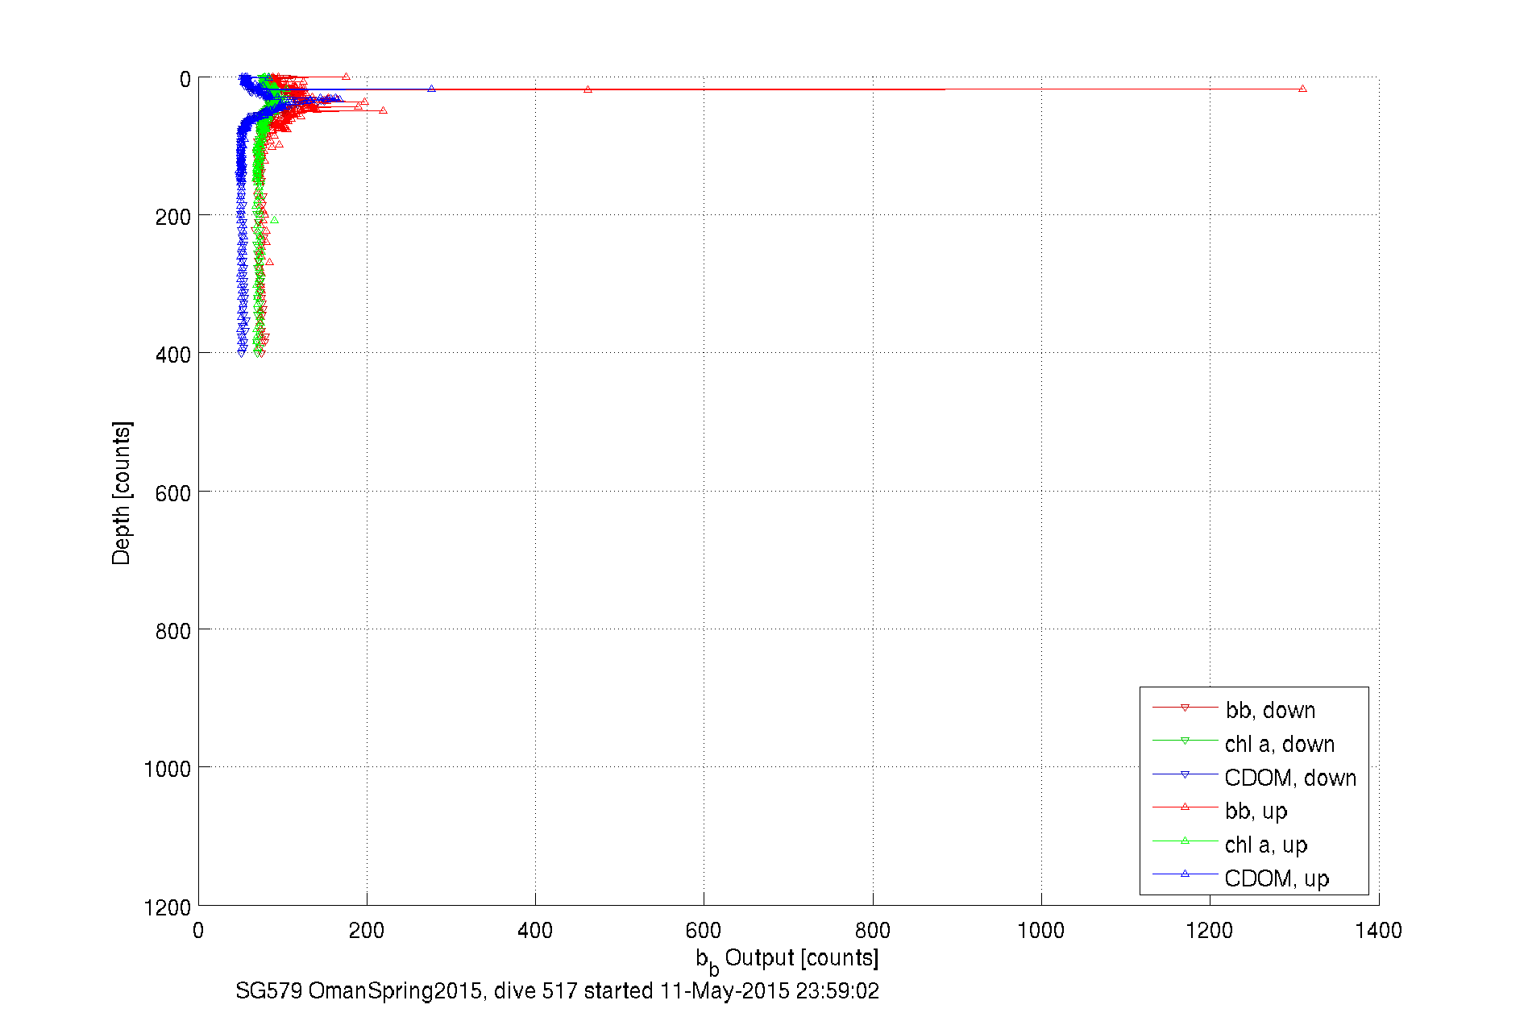
Task: Click the x-axis tick label 400
Action: 535,931
